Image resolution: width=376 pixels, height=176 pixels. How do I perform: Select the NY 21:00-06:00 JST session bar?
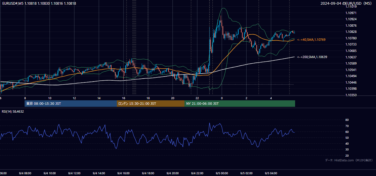point(240,104)
